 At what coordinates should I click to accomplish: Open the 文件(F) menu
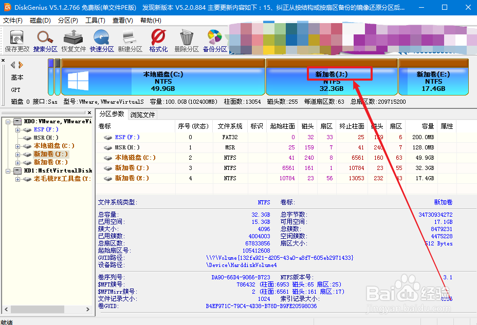[x=13, y=21]
